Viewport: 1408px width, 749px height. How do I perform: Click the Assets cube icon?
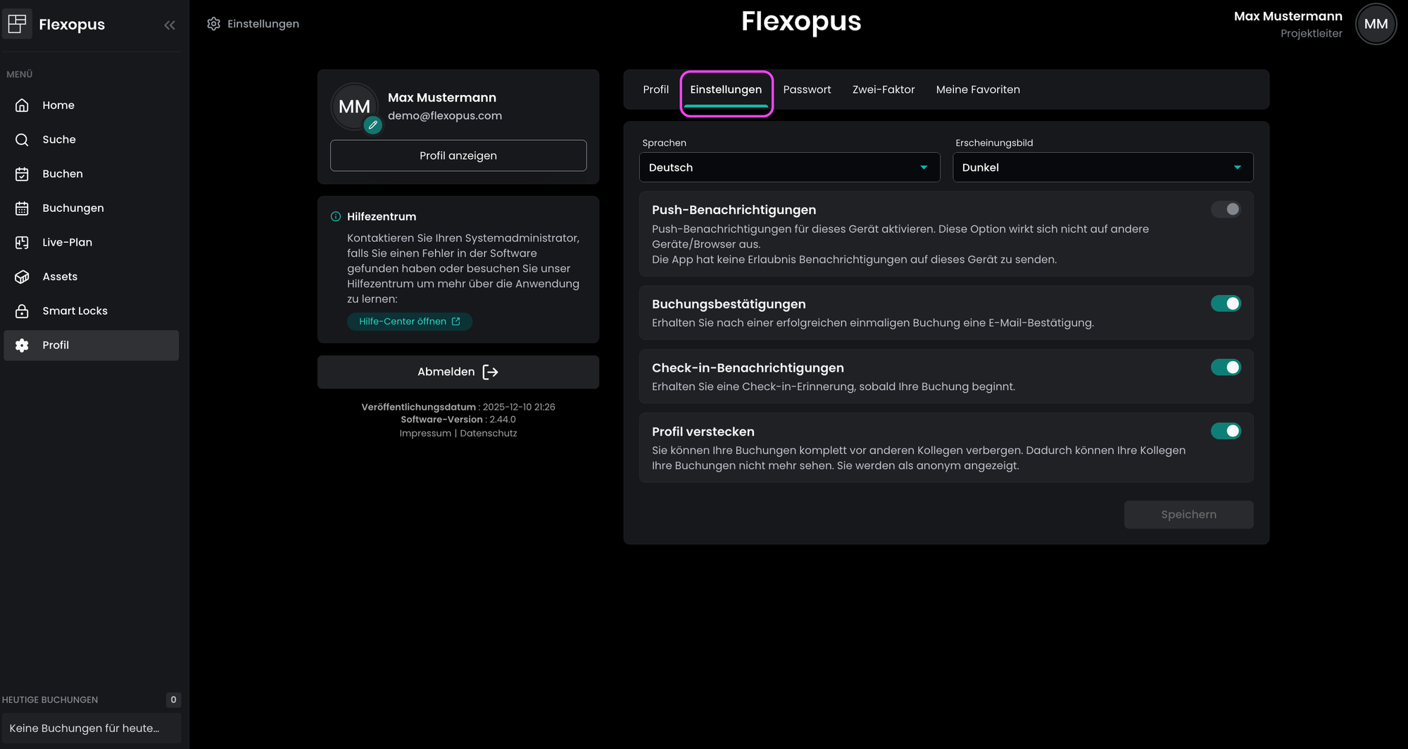click(x=22, y=277)
